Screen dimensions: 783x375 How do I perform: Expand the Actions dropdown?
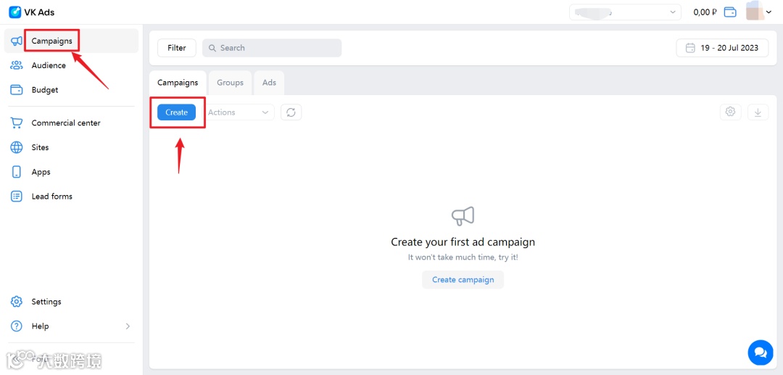239,112
